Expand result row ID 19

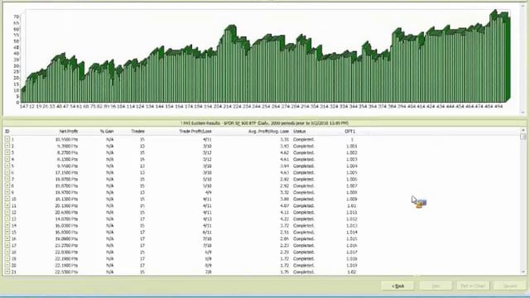point(7,258)
